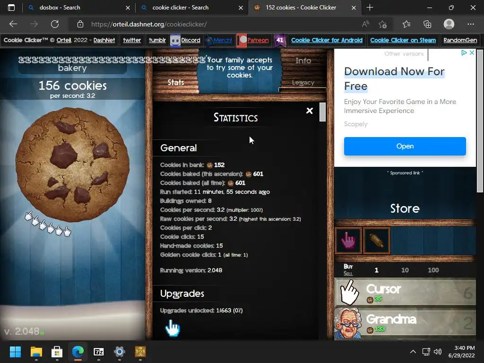Image resolution: width=484 pixels, height=363 pixels.
Task: Refresh the page
Action: pos(55,24)
